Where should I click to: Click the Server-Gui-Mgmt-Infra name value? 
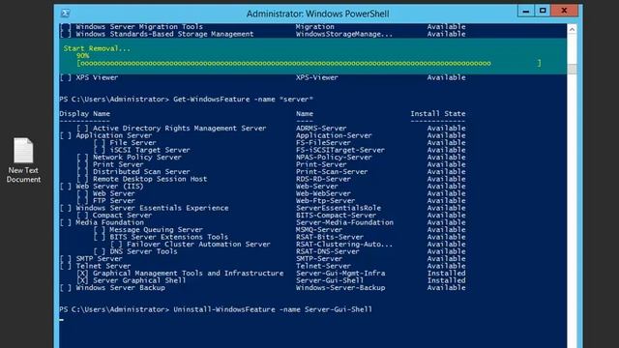click(340, 273)
